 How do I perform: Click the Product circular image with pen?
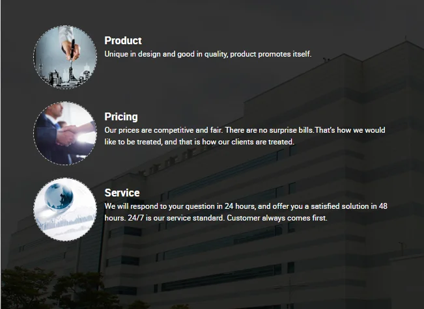point(65,57)
